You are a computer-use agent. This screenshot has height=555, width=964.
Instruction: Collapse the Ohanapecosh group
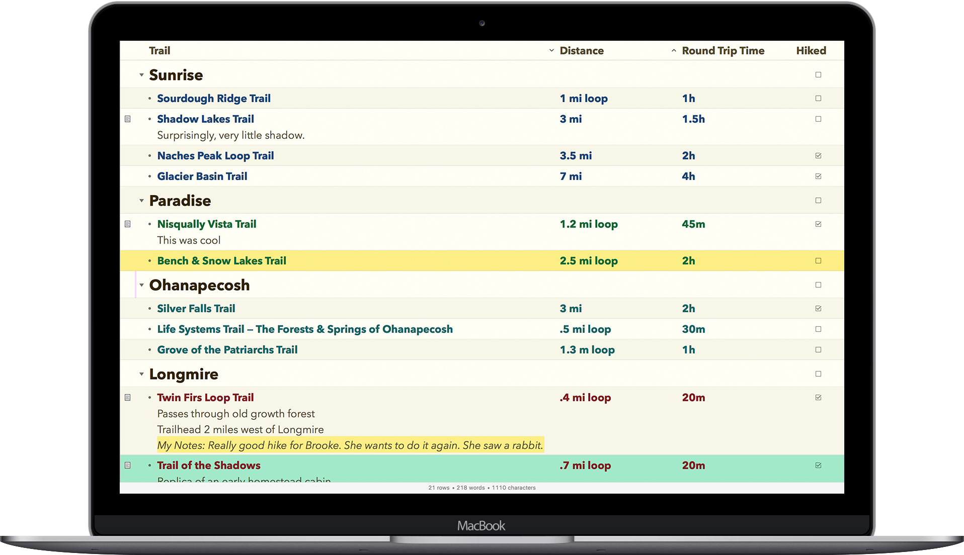(x=141, y=285)
